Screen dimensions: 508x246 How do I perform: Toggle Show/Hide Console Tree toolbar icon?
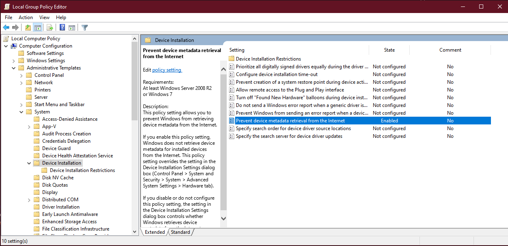point(37,28)
